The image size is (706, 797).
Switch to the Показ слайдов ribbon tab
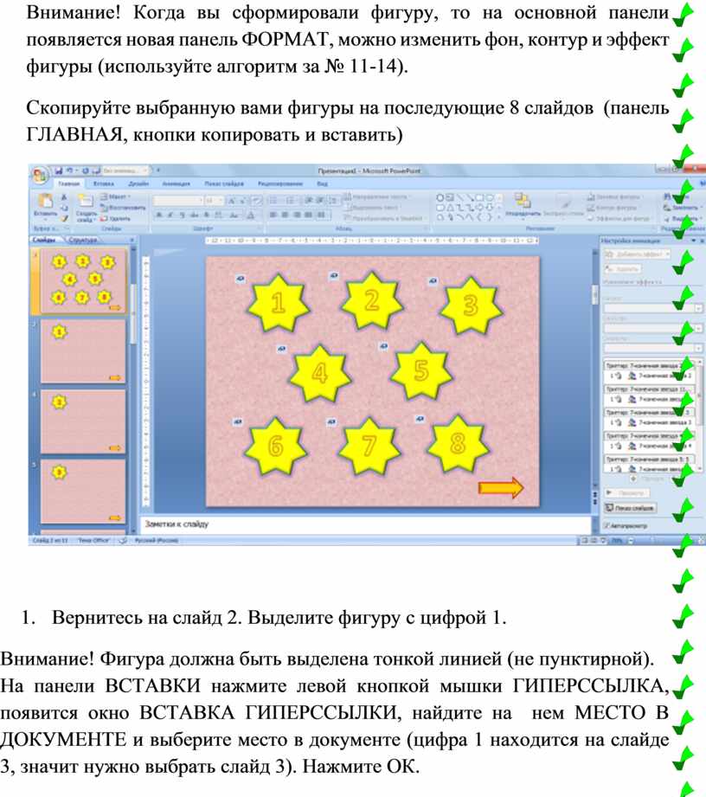click(x=224, y=183)
